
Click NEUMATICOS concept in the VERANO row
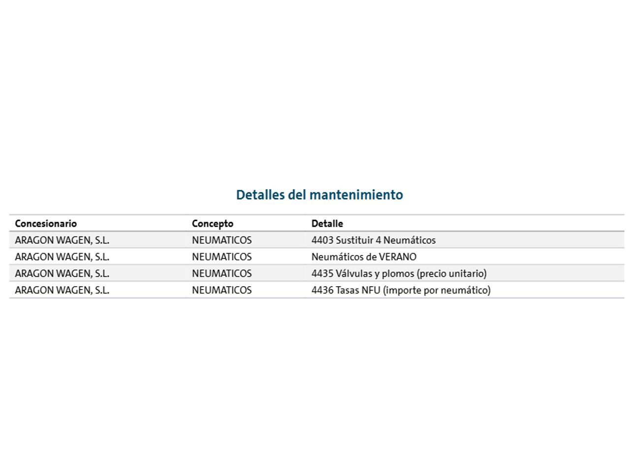[221, 257]
